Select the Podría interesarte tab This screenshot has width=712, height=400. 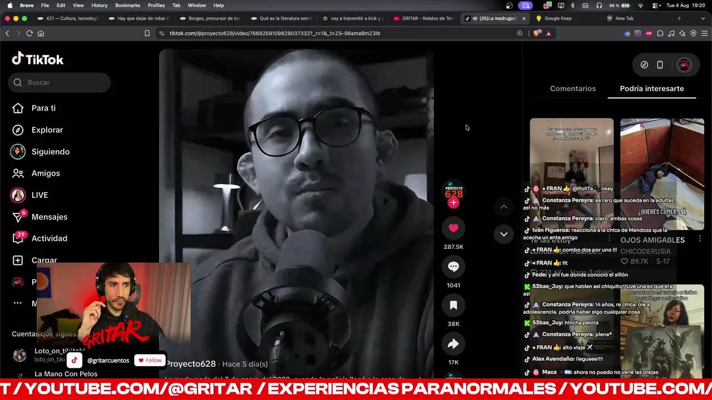click(652, 88)
